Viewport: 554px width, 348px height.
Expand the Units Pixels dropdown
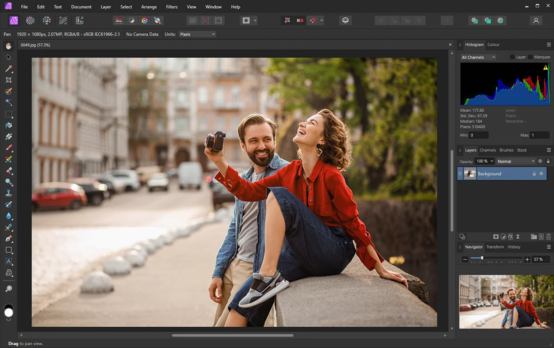coord(197,34)
